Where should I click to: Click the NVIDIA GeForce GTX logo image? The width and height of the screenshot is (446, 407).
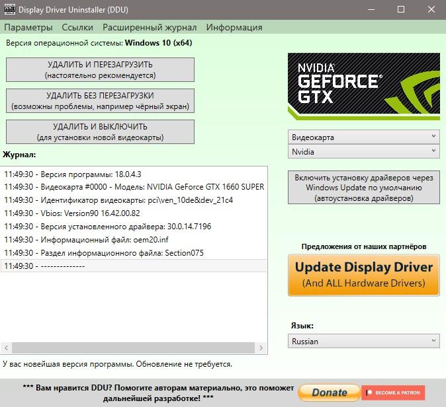(364, 86)
